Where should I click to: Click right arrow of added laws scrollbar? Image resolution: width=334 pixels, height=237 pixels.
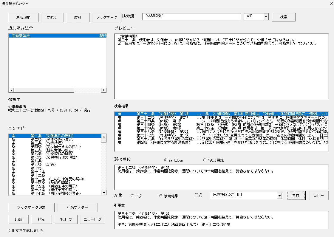tap(104, 90)
